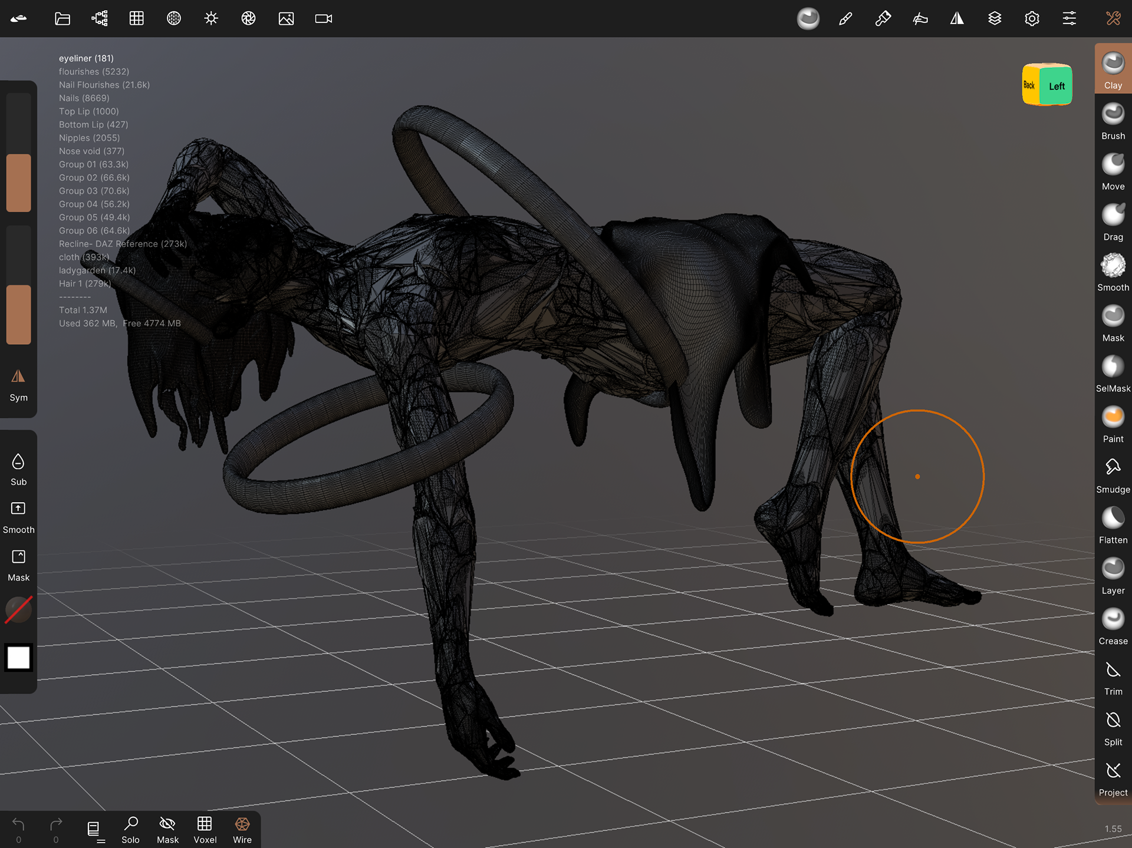This screenshot has width=1132, height=848.
Task: Activate the Split tool
Action: coord(1113,727)
